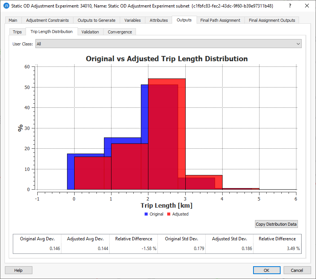Open the dialog help via the question mark icon
316x279 pixels.
pyautogui.click(x=290, y=6)
